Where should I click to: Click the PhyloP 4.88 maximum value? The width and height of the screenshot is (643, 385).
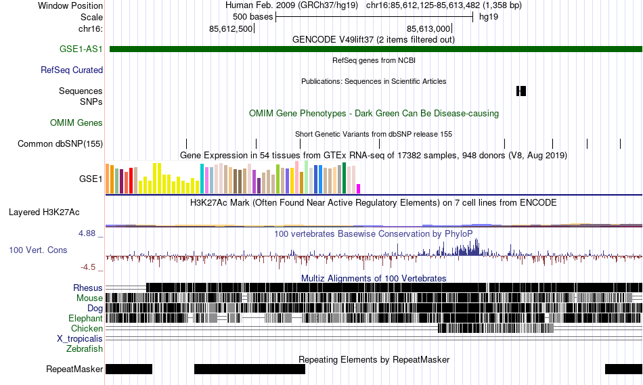pos(87,233)
